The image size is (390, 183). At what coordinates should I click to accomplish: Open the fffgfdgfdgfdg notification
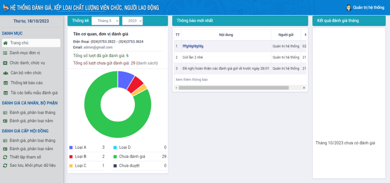click(193, 46)
